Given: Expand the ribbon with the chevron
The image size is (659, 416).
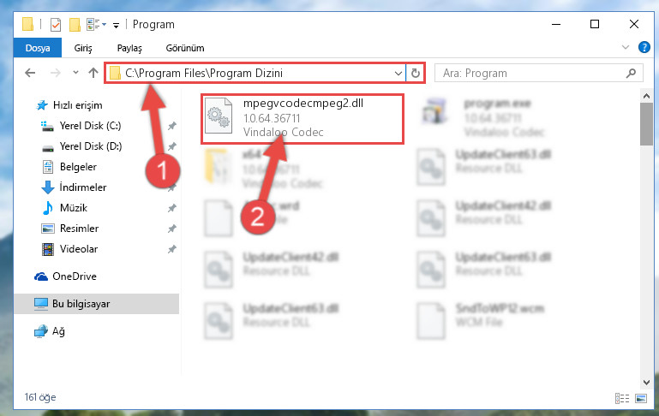Looking at the screenshot, I should coord(626,47).
